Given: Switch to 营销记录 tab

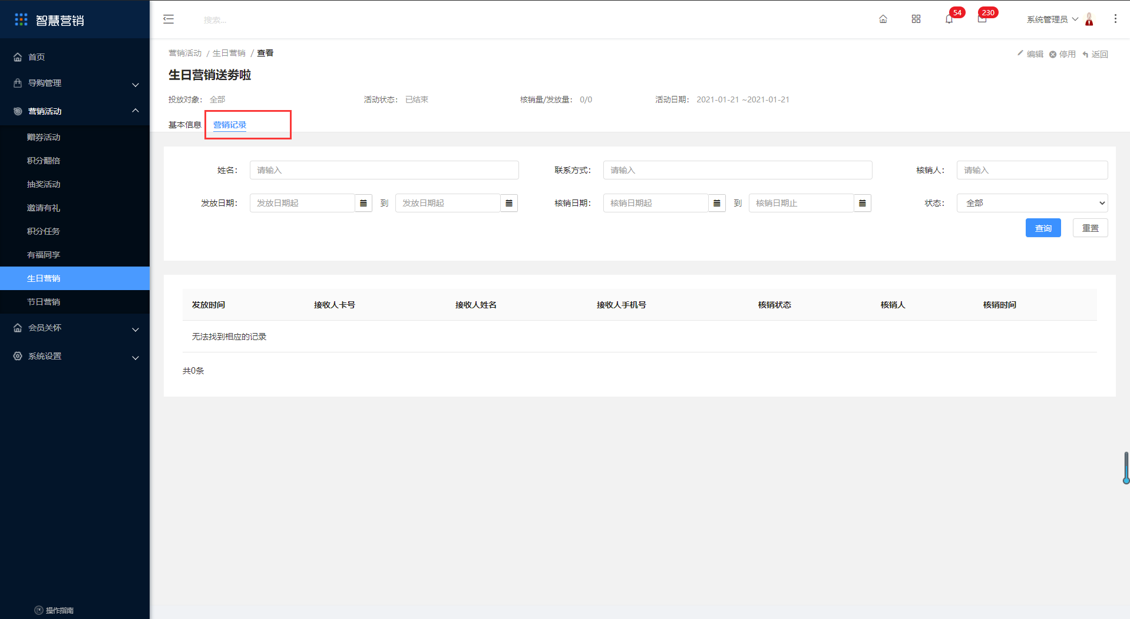Looking at the screenshot, I should (230, 125).
